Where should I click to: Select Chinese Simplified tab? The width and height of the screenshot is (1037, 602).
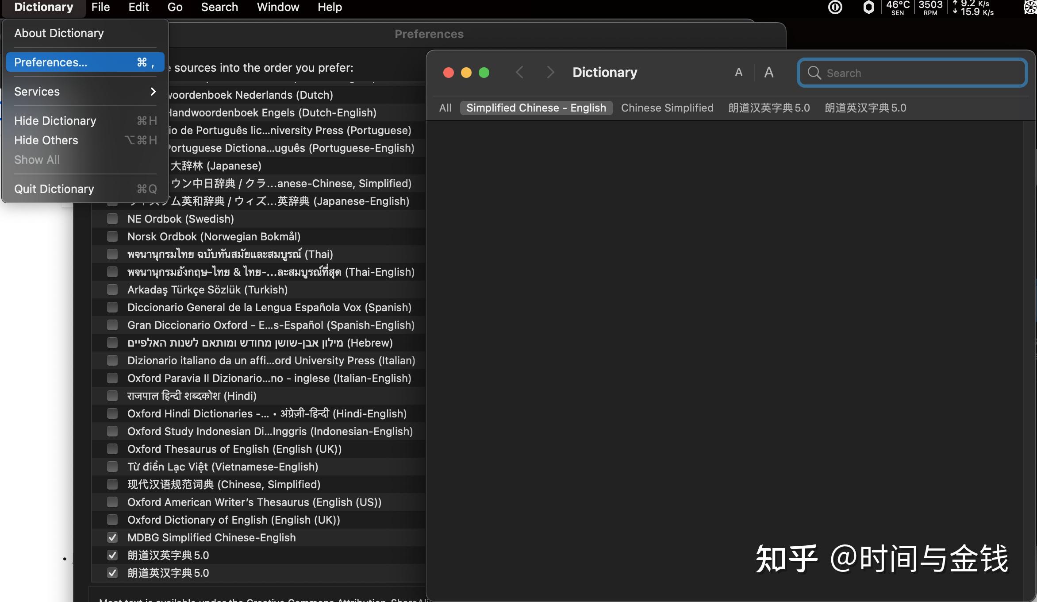tap(667, 108)
